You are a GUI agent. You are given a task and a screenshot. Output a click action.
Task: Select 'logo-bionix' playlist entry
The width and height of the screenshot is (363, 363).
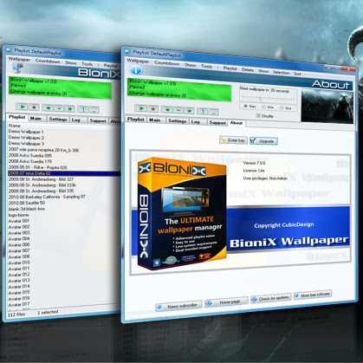click(x=18, y=215)
